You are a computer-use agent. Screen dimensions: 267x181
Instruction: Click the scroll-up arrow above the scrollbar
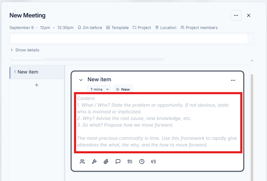pos(252,61)
